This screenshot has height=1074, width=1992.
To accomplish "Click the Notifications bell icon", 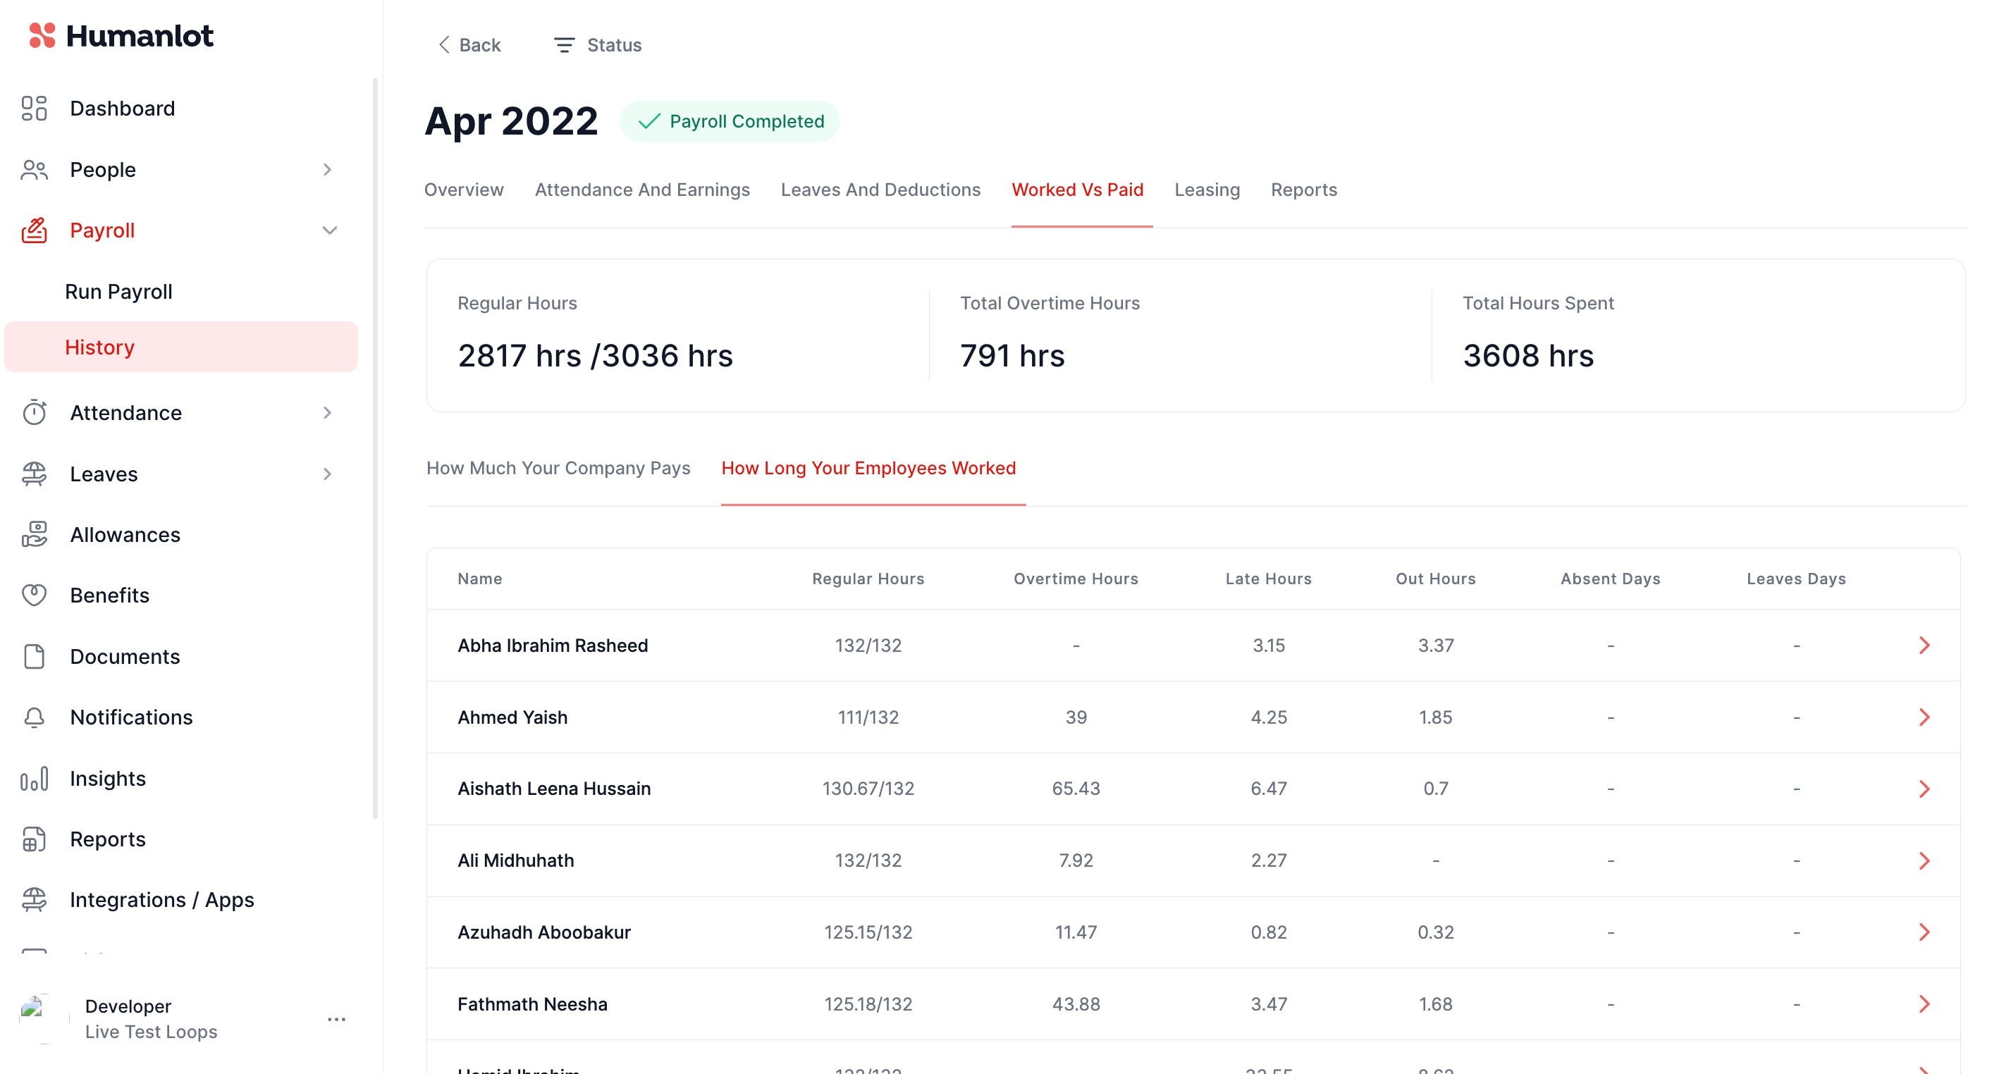I will point(34,717).
